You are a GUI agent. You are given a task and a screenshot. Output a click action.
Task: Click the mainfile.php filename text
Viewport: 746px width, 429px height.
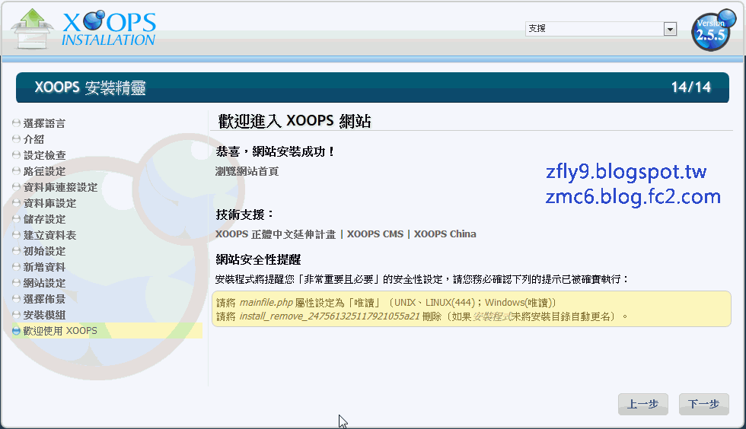[x=266, y=303]
